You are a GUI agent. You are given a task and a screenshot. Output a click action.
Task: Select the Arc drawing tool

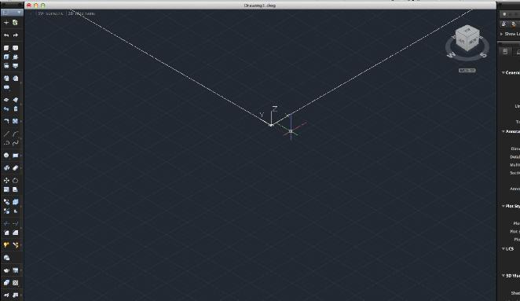[16, 134]
